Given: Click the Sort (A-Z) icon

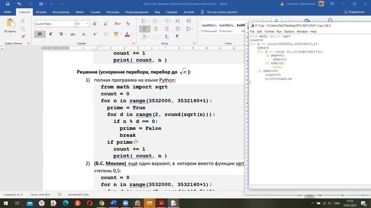Looking at the screenshot, I should [x=166, y=36].
